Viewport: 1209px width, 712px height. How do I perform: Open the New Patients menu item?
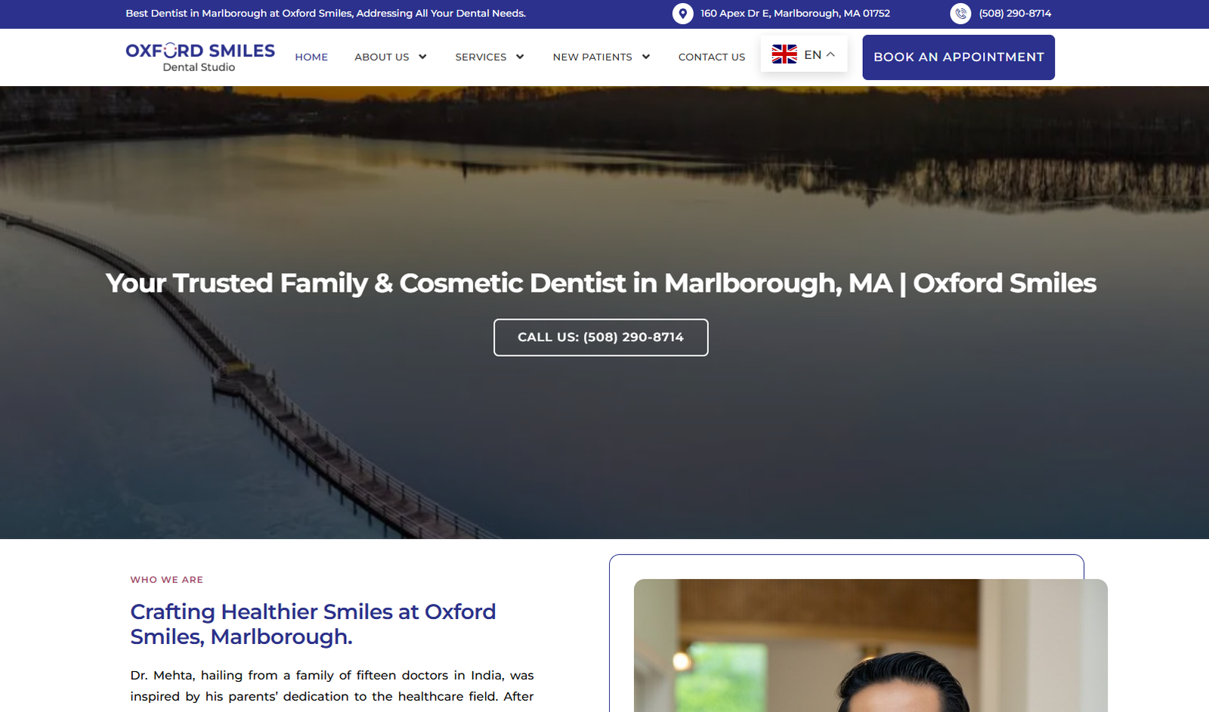pyautogui.click(x=592, y=57)
